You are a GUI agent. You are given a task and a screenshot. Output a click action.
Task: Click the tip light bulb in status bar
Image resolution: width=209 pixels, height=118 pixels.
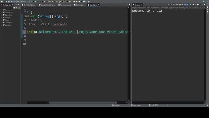click(x=208, y=105)
